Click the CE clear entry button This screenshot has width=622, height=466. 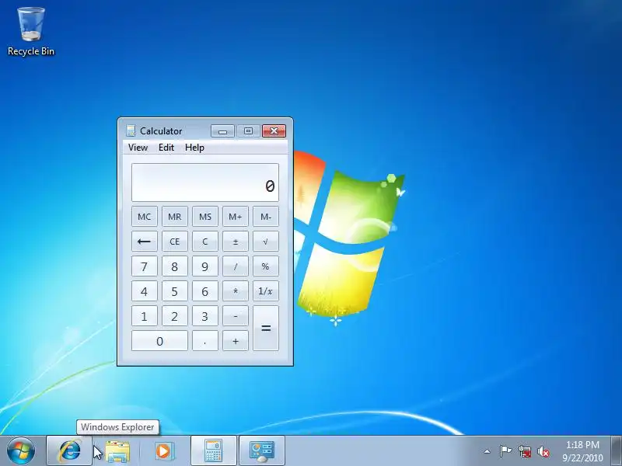pos(174,242)
